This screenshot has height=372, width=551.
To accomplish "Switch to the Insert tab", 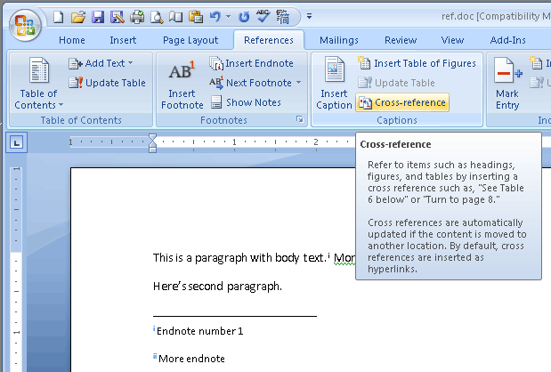I will click(x=123, y=40).
